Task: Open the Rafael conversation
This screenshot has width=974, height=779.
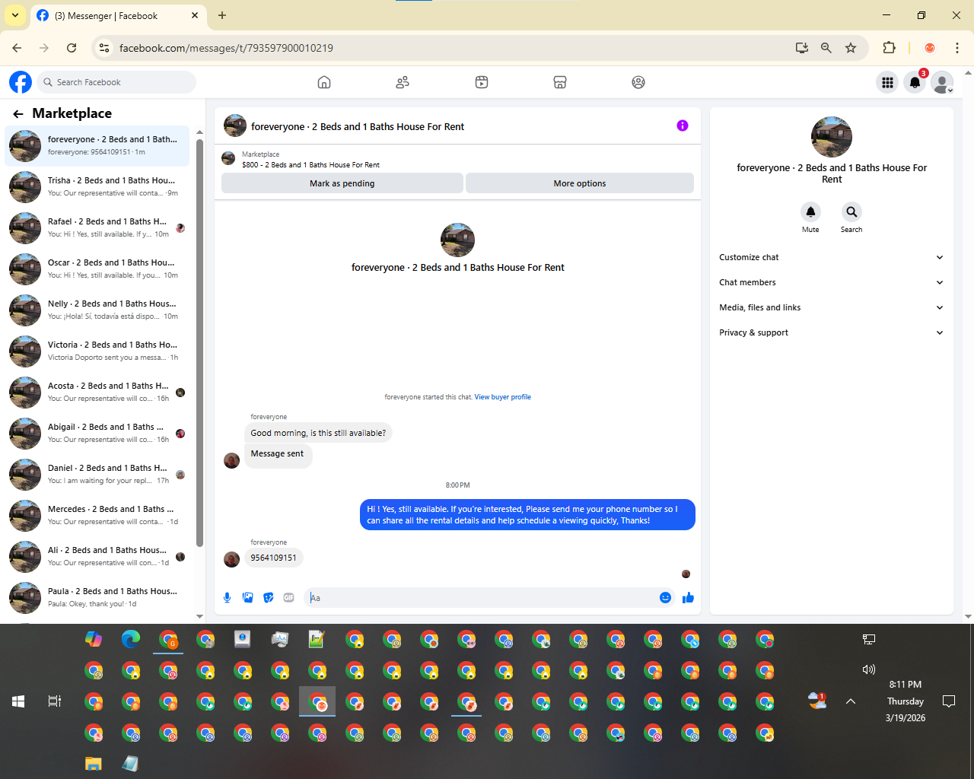Action: (x=97, y=227)
